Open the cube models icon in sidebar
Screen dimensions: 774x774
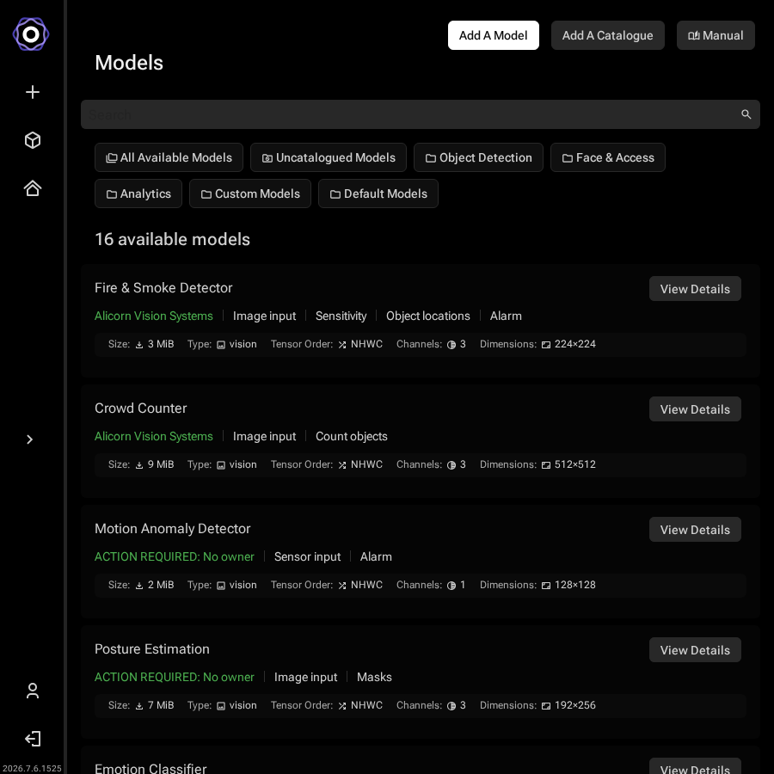(33, 140)
